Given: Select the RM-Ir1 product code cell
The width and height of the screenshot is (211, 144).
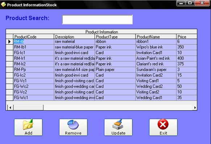Looking at the screenshot, I should coord(33,59).
